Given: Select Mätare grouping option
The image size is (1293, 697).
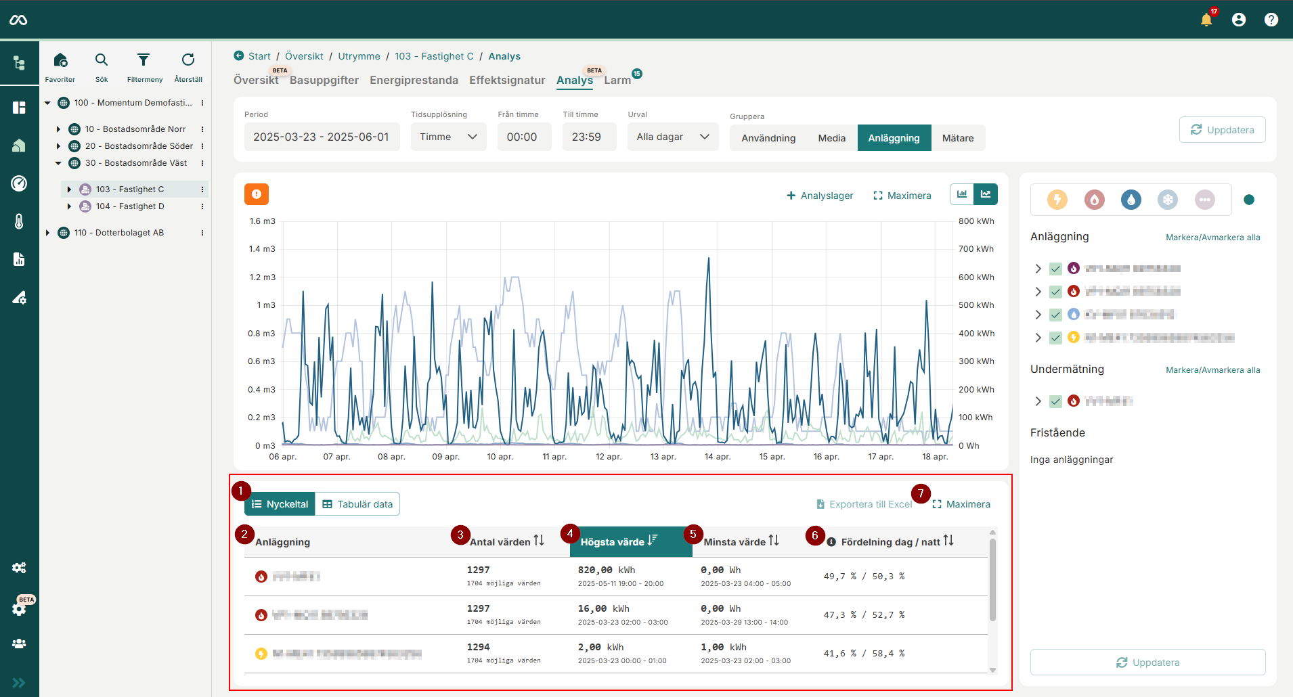Looking at the screenshot, I should tap(958, 138).
